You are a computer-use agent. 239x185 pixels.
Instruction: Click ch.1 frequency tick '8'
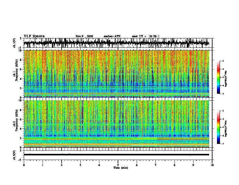21,60
